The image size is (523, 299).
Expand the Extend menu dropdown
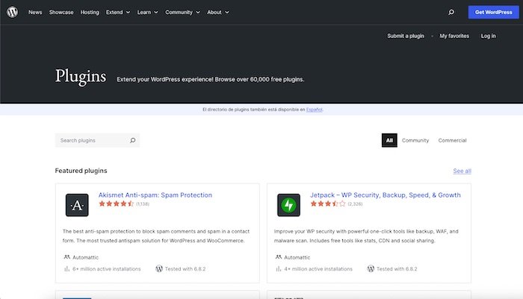(118, 13)
